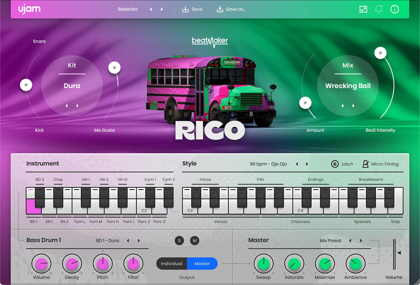420x285 pixels.
Task: Mute the Bass Drum 1 channel
Action: (x=195, y=241)
